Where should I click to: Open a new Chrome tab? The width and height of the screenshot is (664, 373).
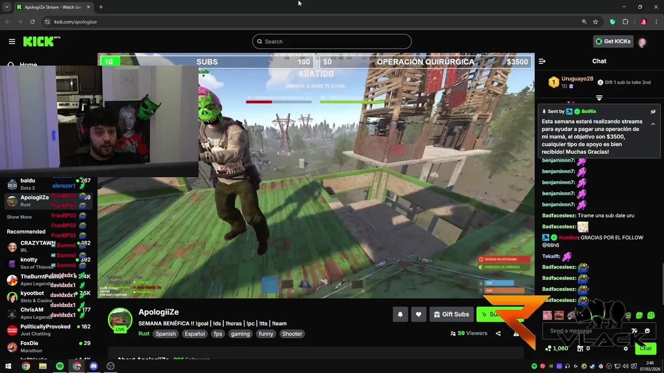pyautogui.click(x=101, y=7)
